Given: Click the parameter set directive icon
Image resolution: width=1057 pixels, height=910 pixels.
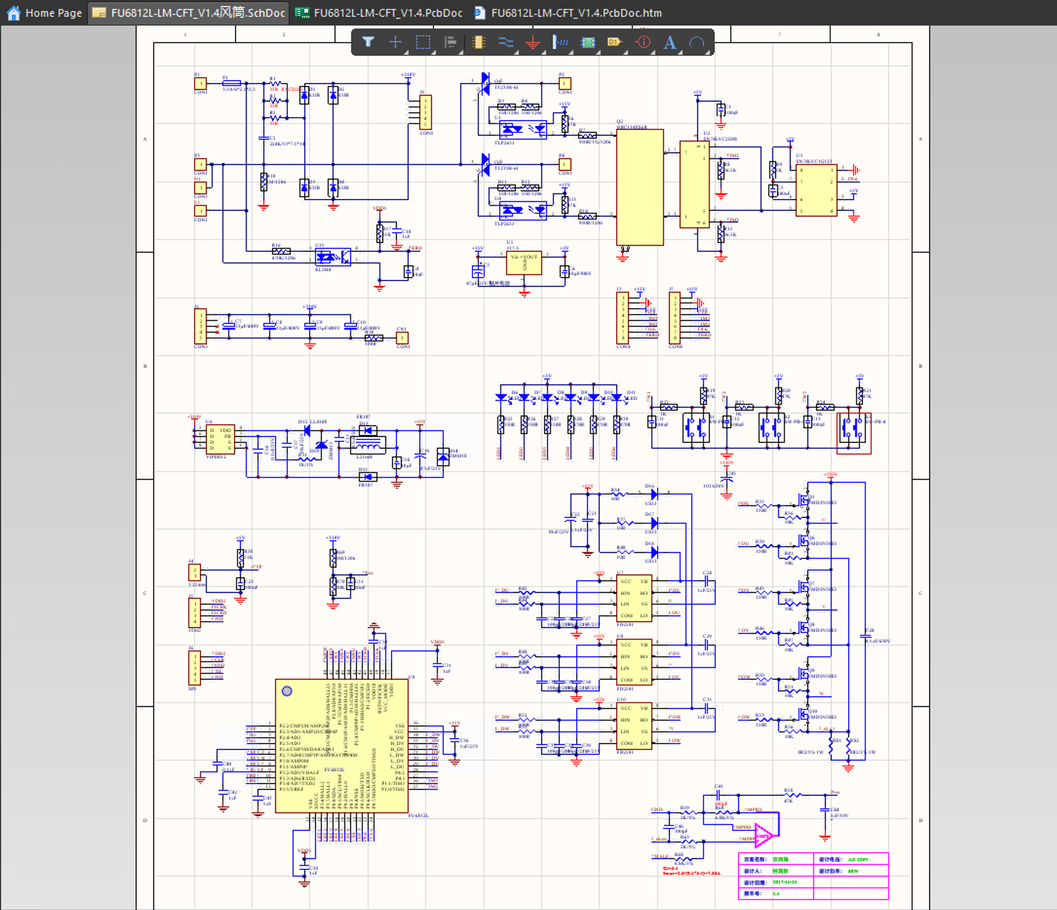Looking at the screenshot, I should (643, 42).
